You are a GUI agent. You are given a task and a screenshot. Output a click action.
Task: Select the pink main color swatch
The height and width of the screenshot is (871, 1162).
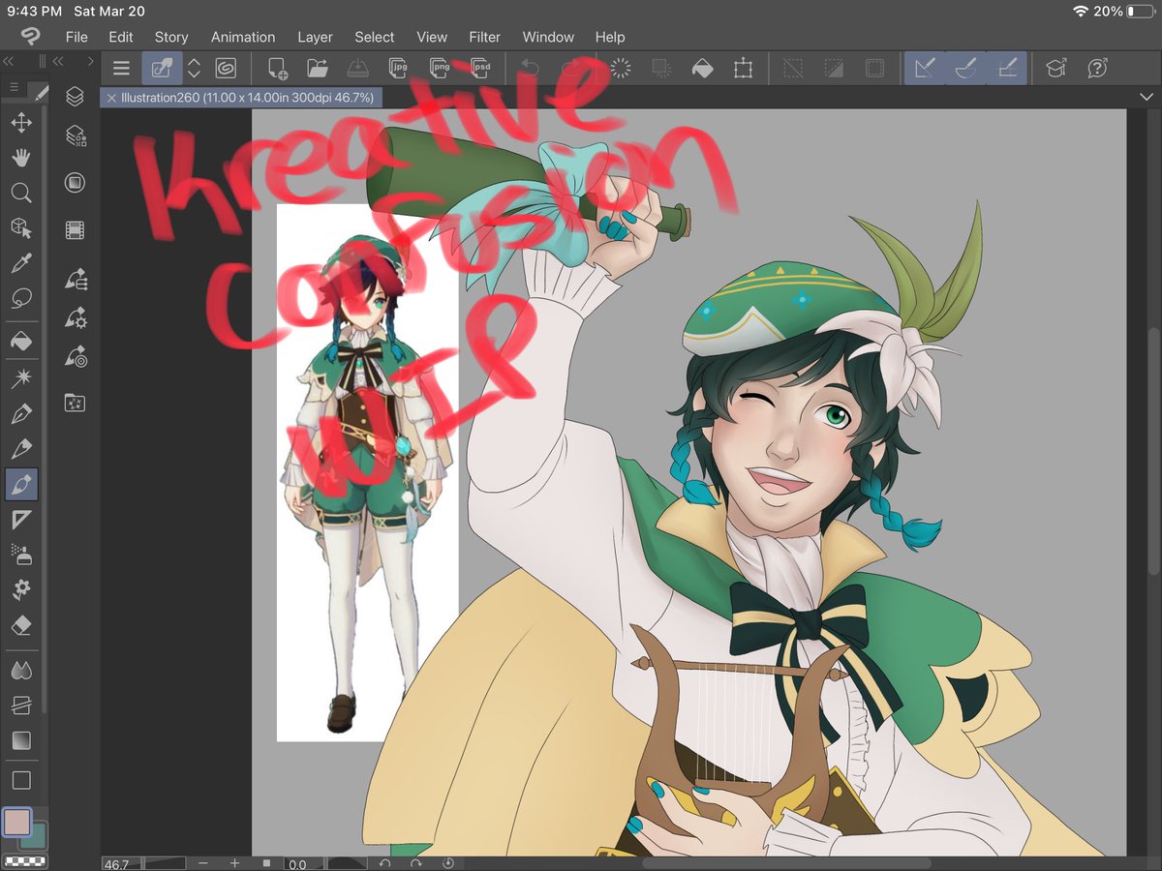[x=17, y=823]
